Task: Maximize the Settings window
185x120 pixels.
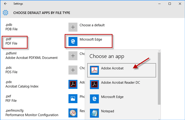Action: (x=170, y=4)
